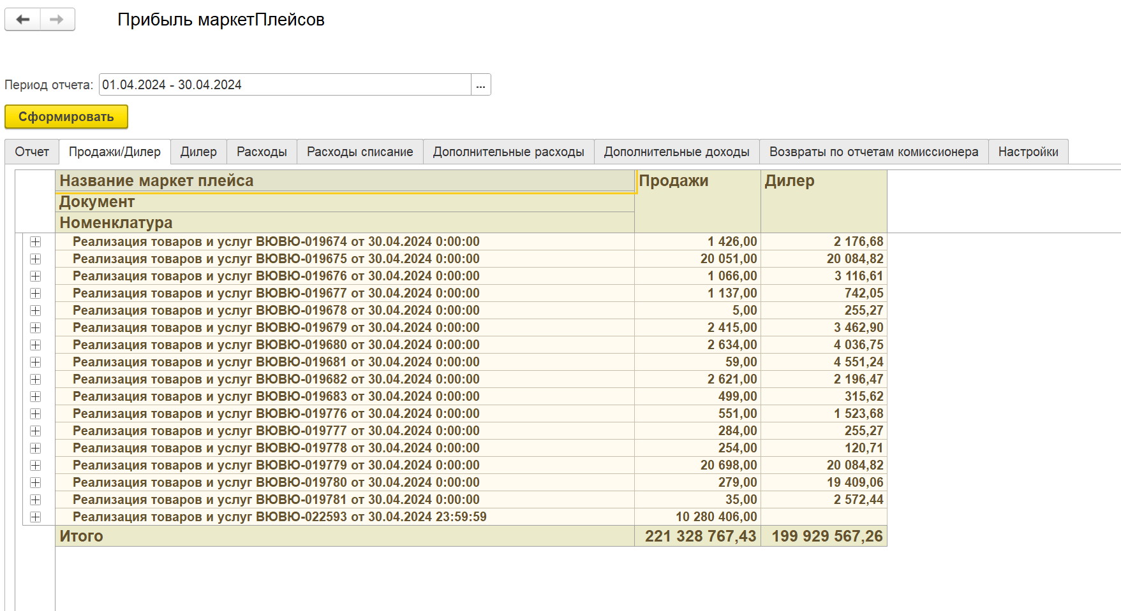1121x611 pixels.
Task: Select the Расходы tab
Action: tap(262, 152)
